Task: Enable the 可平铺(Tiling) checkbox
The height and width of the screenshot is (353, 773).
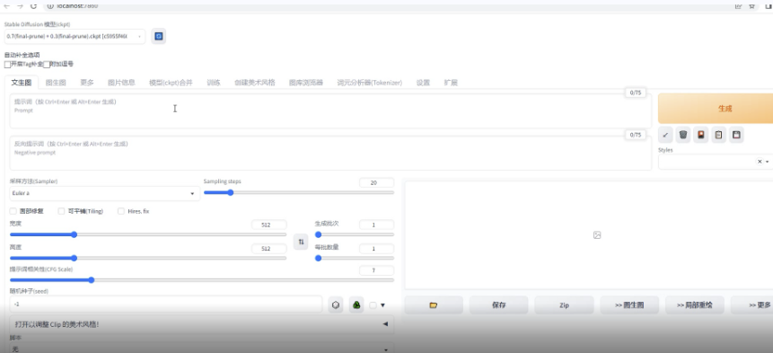Action: [62, 211]
